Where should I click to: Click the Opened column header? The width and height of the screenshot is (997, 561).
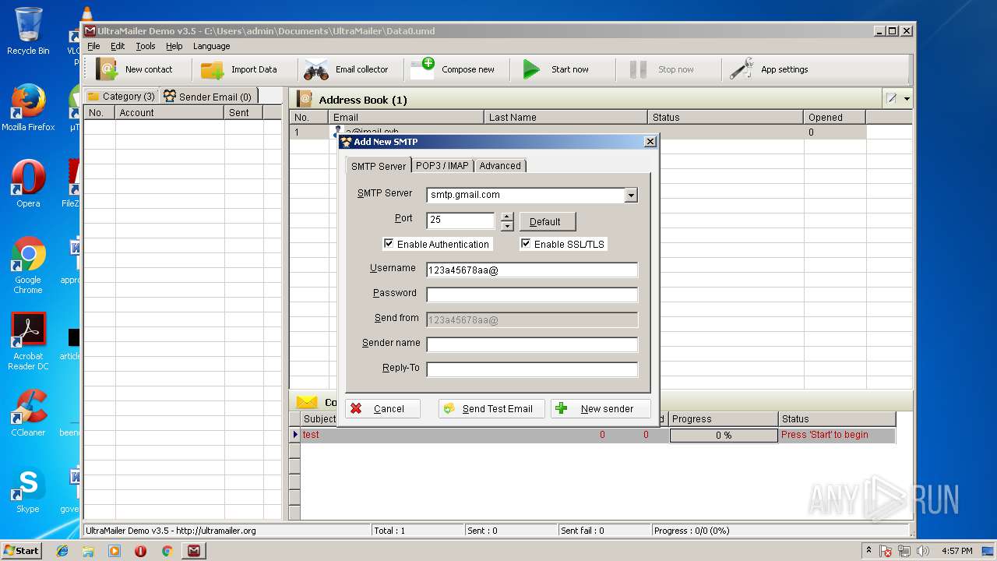[x=834, y=117]
